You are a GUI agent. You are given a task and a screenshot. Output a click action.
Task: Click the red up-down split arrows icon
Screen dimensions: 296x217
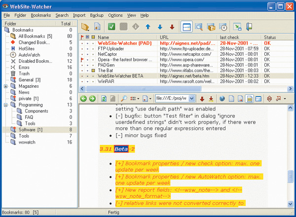click(269, 99)
